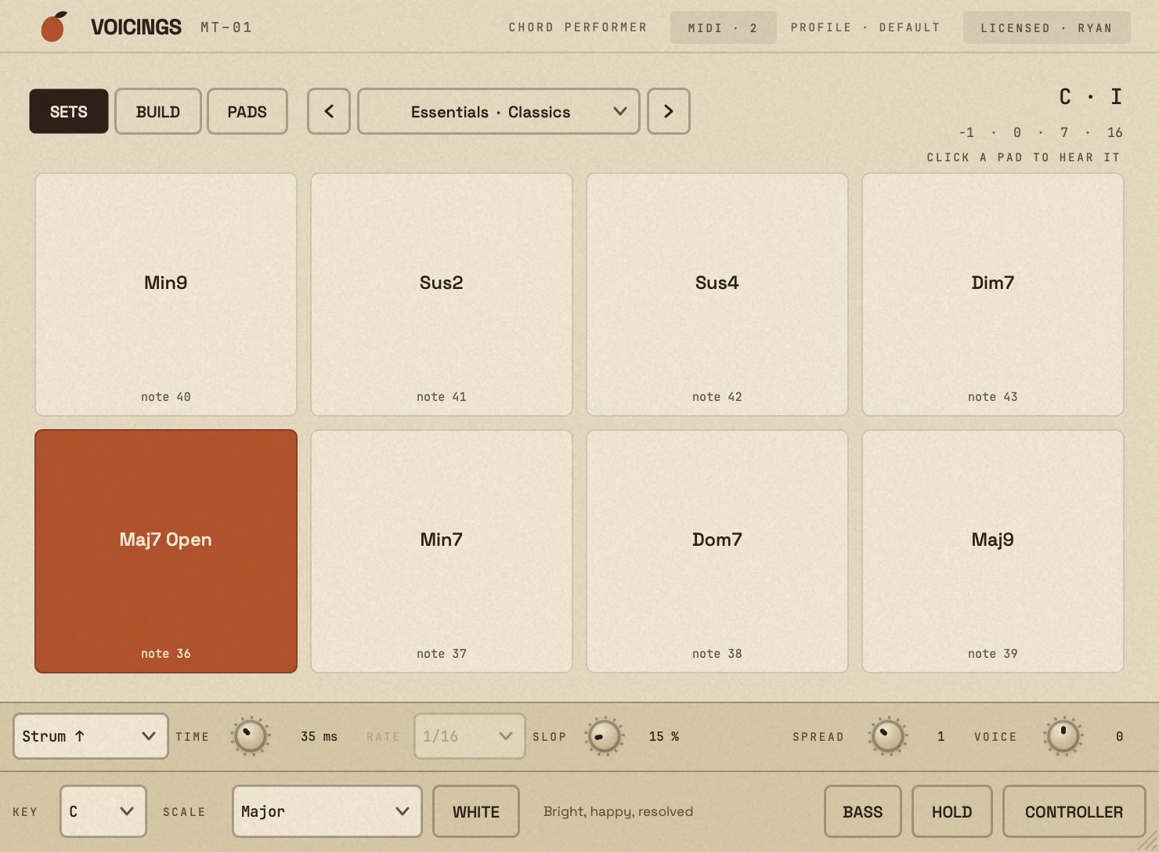Trigger the Min7 chord pad
The height and width of the screenshot is (852, 1159).
click(x=442, y=551)
